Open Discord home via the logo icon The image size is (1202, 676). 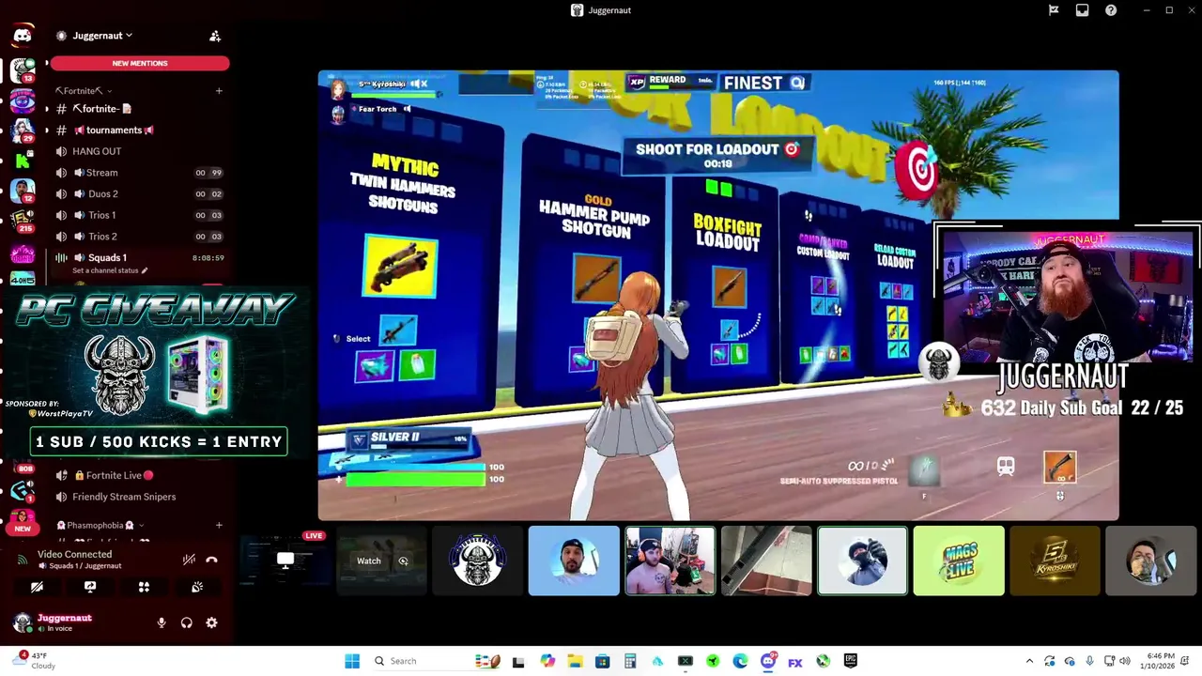pyautogui.click(x=23, y=36)
